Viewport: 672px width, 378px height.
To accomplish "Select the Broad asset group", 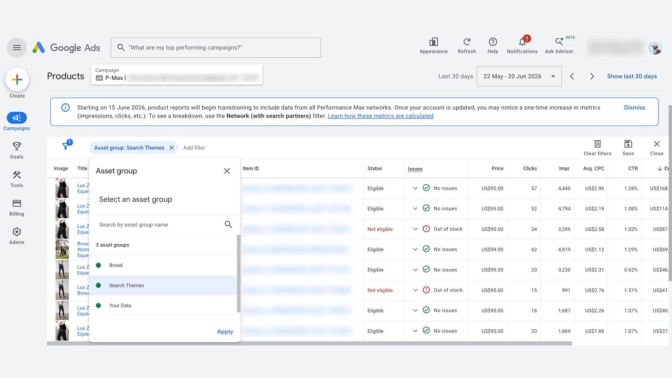I will (x=163, y=265).
